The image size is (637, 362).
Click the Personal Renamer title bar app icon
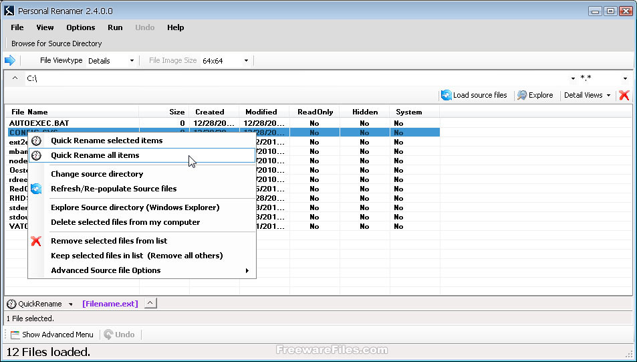[x=9, y=11]
